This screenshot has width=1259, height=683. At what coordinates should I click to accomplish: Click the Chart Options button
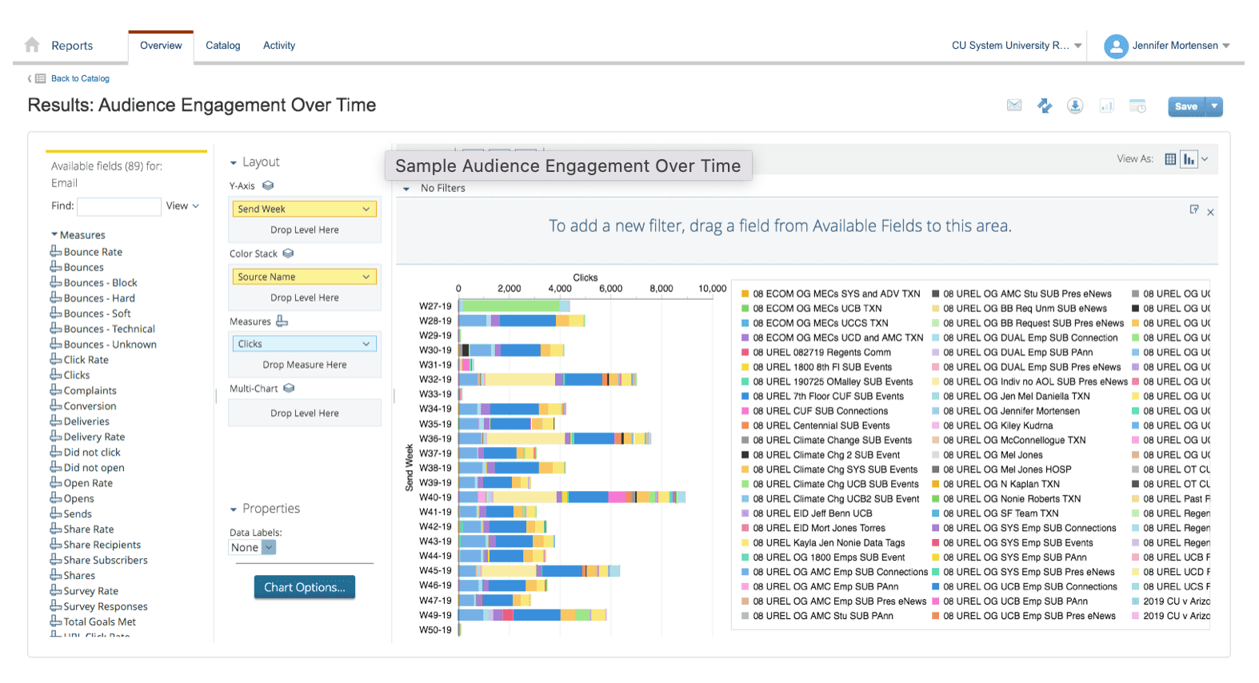304,587
